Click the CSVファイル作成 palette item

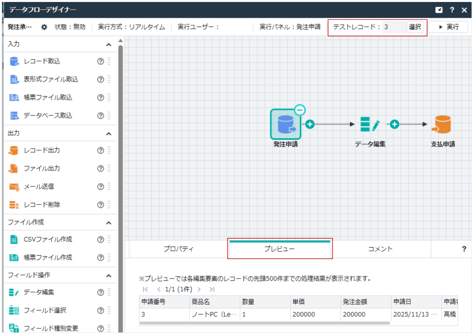tap(47, 239)
